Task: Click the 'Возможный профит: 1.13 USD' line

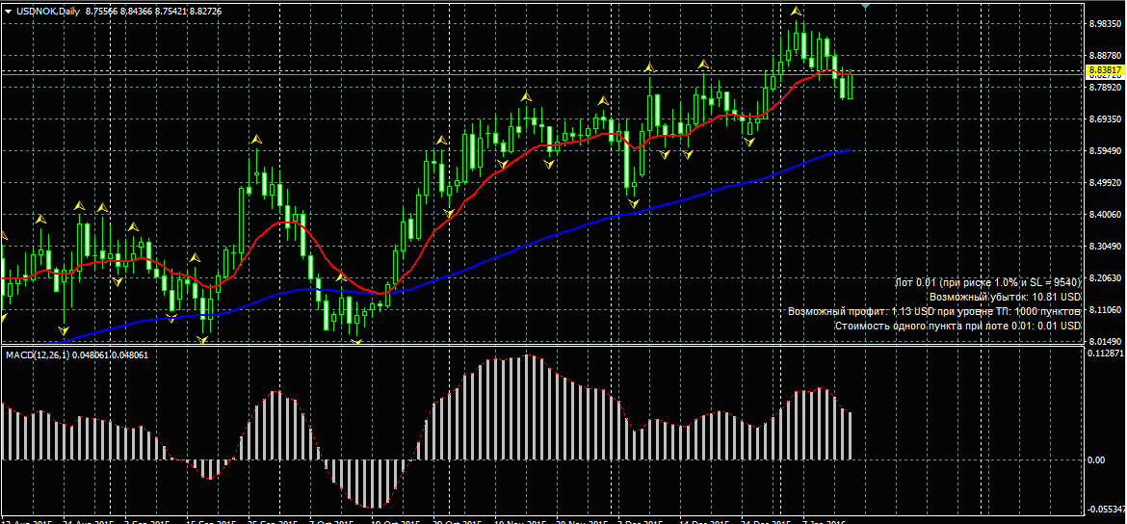Action: [934, 311]
